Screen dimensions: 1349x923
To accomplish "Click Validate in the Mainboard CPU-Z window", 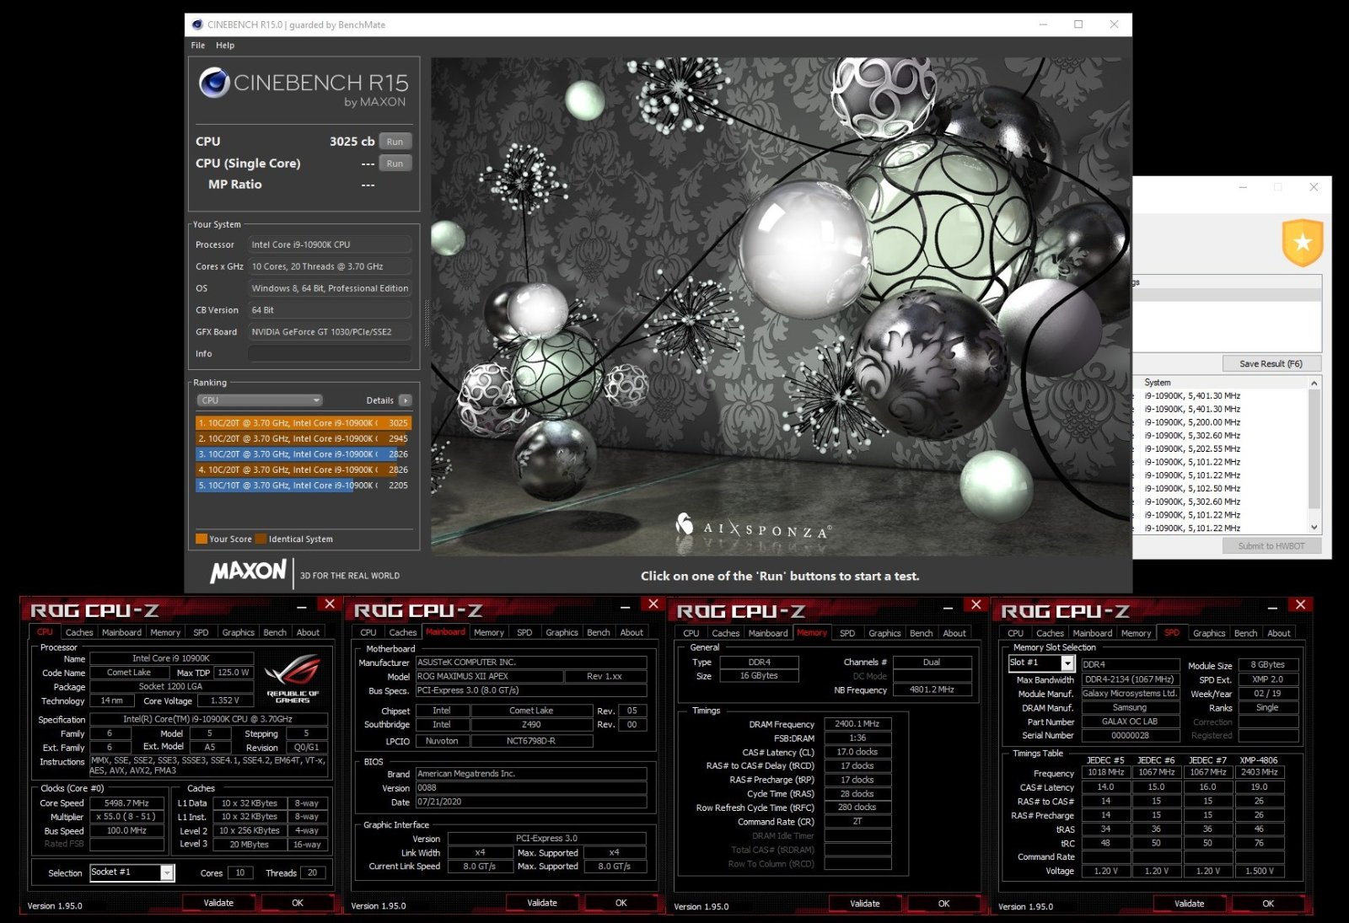I will pyautogui.click(x=542, y=903).
